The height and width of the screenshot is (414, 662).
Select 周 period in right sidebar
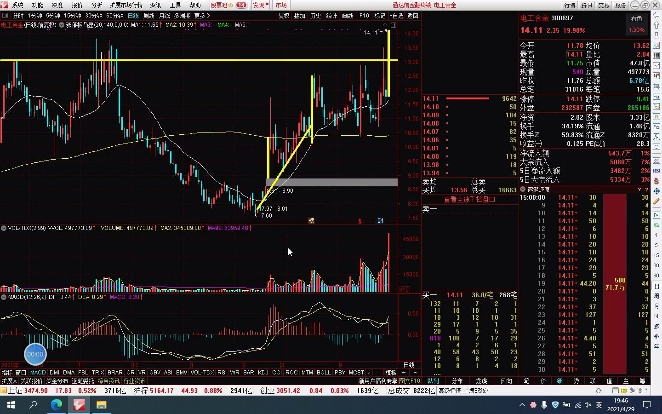[656, 296]
